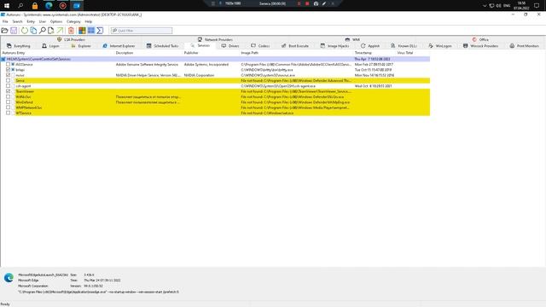Switch to the WMI tab
546x307 pixels.
pyautogui.click(x=352, y=40)
